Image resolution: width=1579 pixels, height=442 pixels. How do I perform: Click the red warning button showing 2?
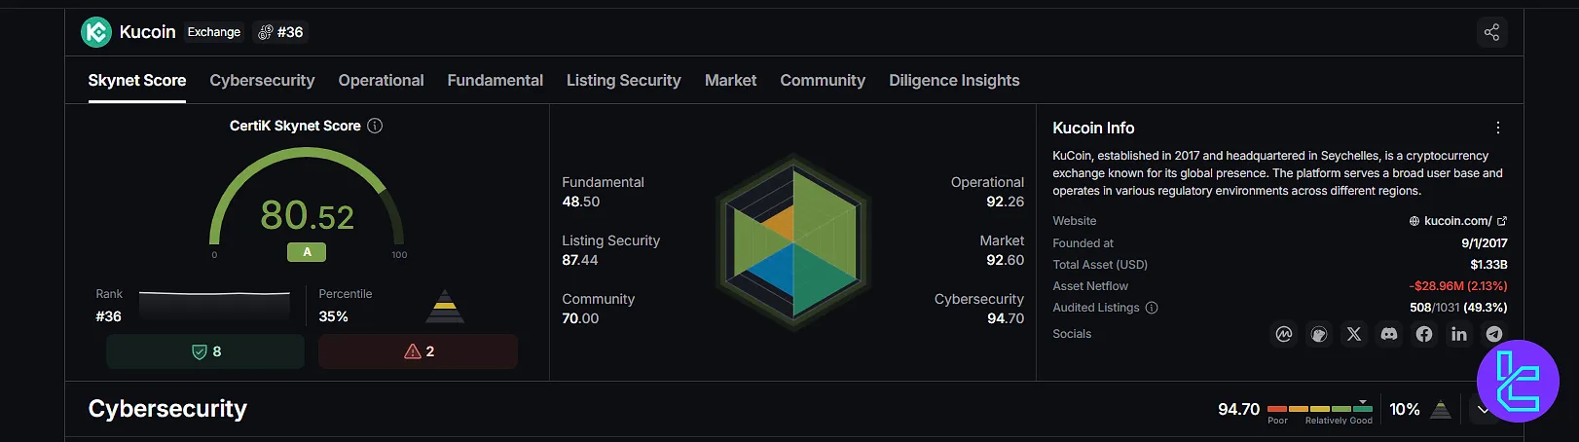[x=419, y=351]
